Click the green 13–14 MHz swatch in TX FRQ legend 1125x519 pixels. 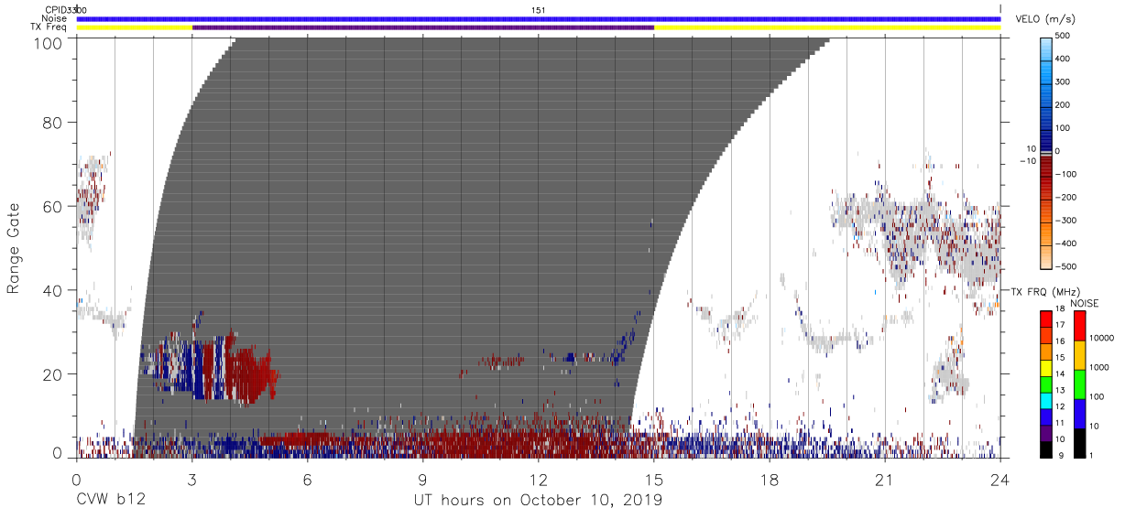(1047, 383)
